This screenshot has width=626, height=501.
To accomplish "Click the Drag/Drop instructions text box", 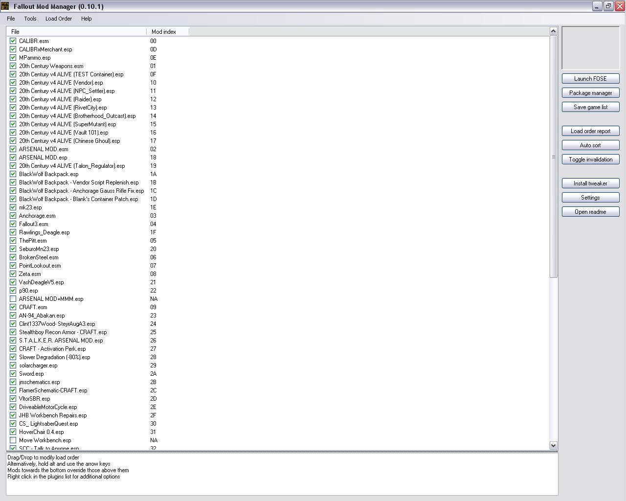I will [x=282, y=474].
